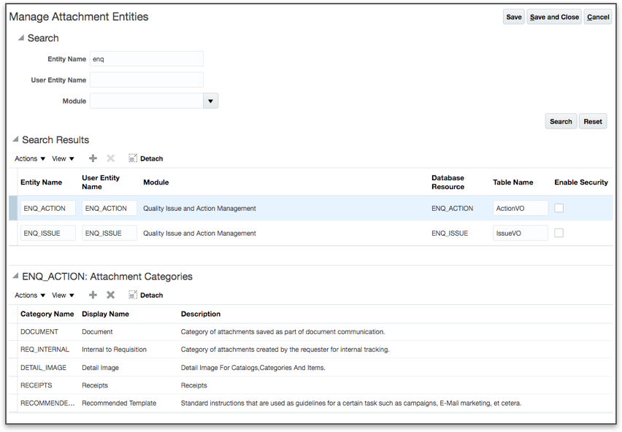The height and width of the screenshot is (432, 622).
Task: Collapse the Search section
Action: coord(20,38)
